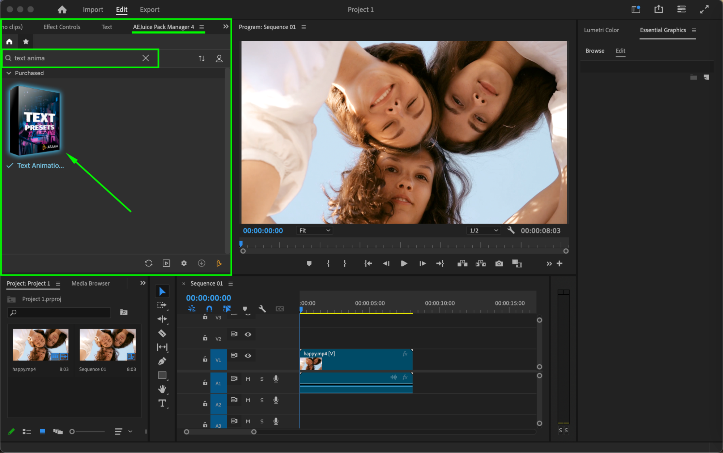
Task: Click AEJuice favorites star icon
Action: coord(26,42)
